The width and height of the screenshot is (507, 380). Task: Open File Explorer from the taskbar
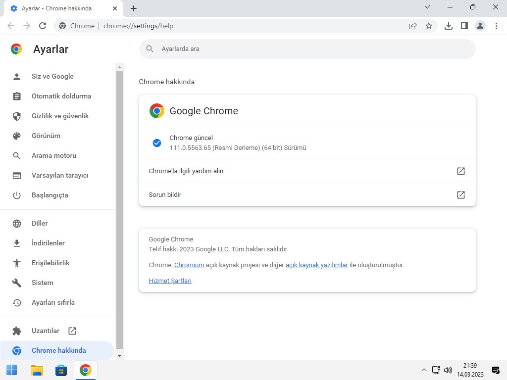(37, 370)
